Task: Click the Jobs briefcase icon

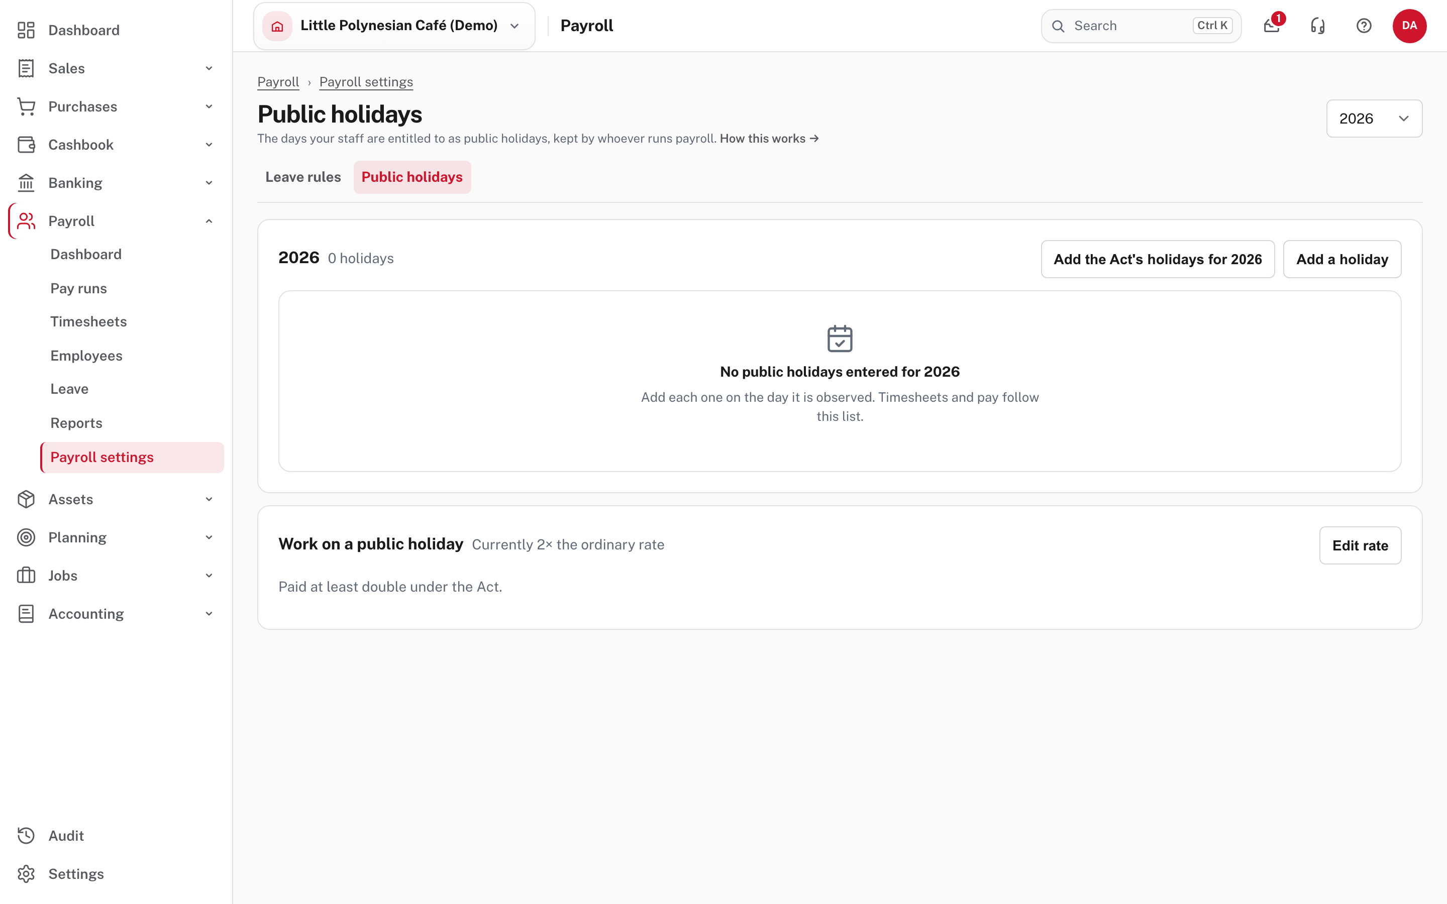Action: pyautogui.click(x=26, y=576)
